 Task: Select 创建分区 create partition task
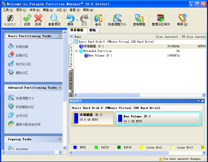(18, 55)
